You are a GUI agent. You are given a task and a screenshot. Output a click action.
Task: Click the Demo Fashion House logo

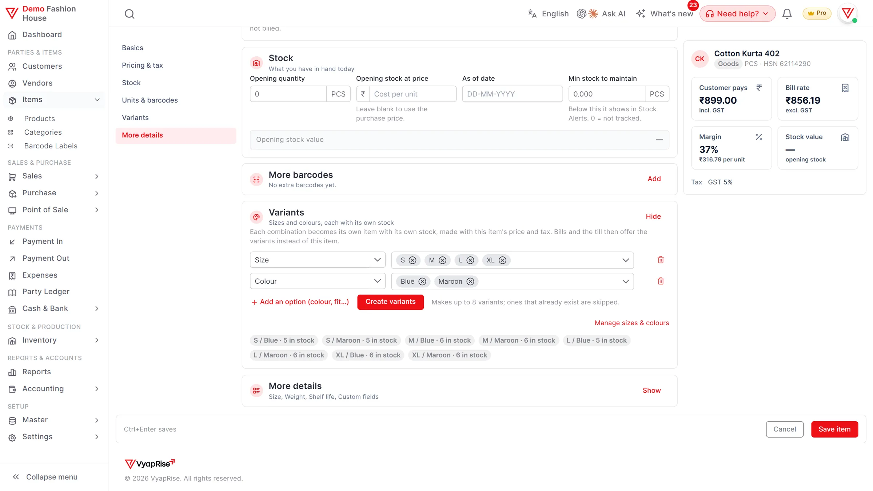tap(12, 13)
